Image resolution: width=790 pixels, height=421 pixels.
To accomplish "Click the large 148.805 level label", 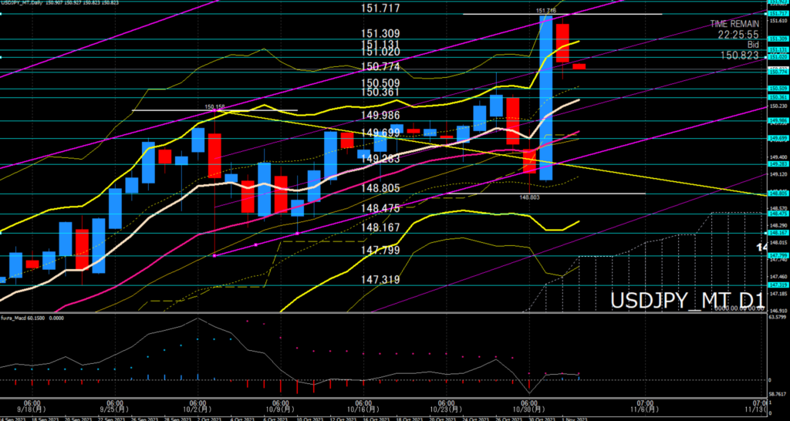I will click(x=380, y=188).
